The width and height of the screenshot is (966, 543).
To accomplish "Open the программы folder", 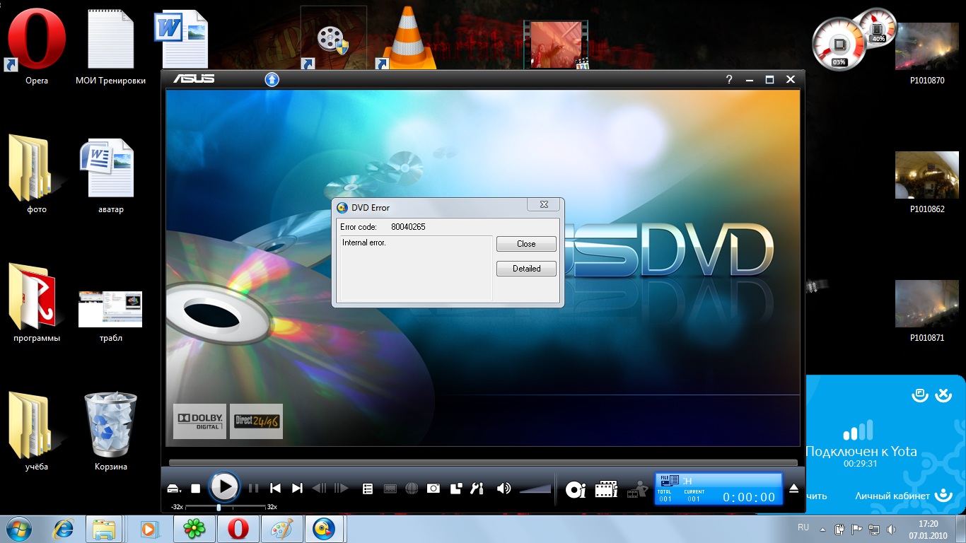I will click(37, 303).
